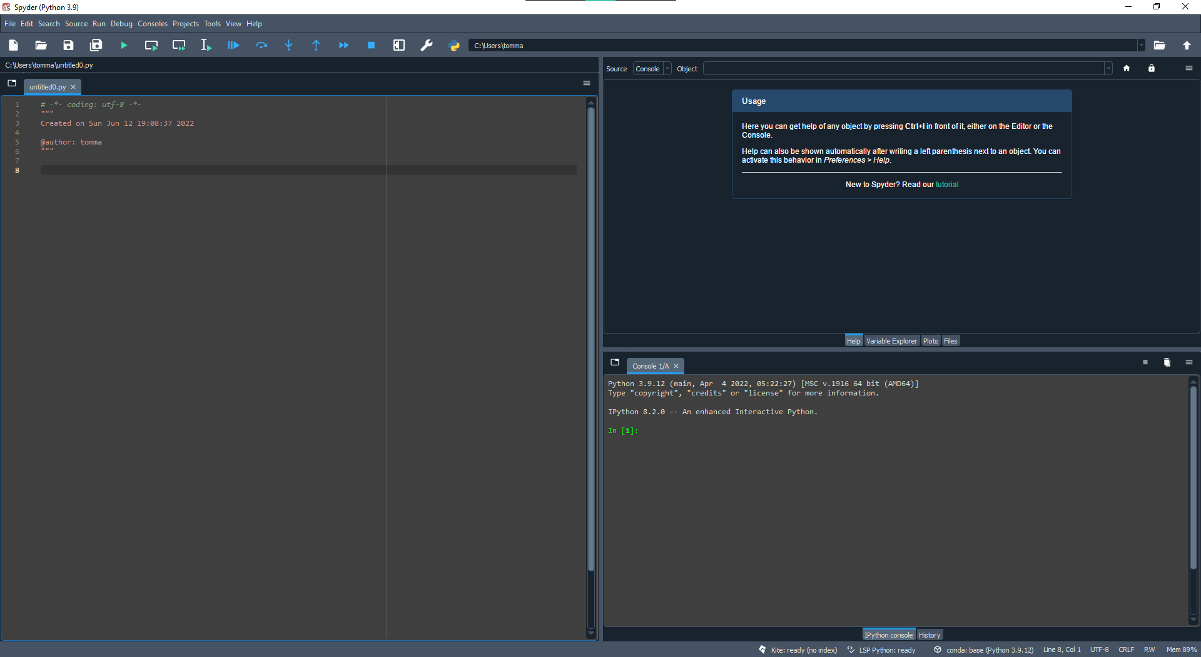Select the IPython console tab

click(888, 635)
